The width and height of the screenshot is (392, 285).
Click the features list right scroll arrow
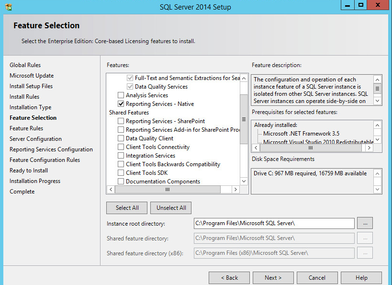pos(235,189)
